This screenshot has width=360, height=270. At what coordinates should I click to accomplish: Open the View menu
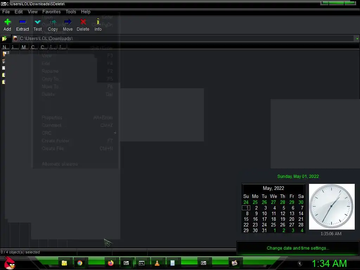(33, 12)
